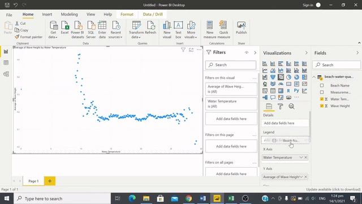Switch to the Modeling ribbon tab
The height and width of the screenshot is (204, 362).
tap(69, 14)
